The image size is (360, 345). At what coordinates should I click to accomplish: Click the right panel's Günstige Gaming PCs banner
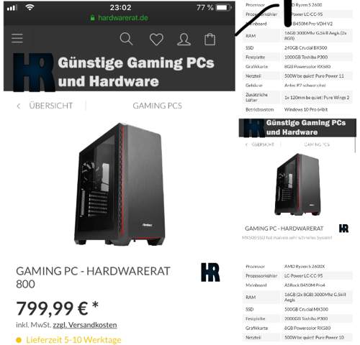tap(297, 128)
